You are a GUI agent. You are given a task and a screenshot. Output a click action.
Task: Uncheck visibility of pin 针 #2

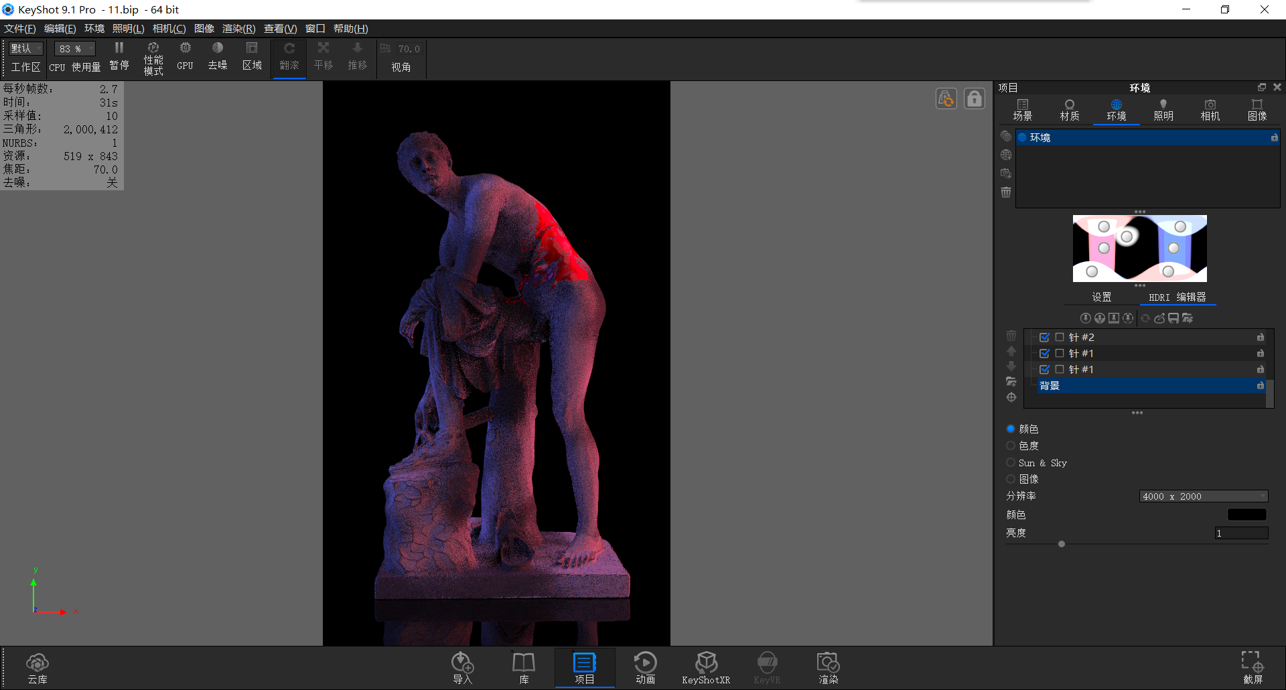1044,337
